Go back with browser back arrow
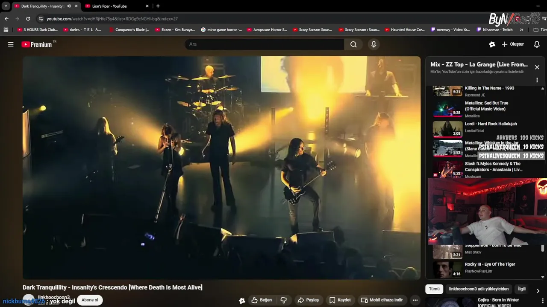Screen dimensions: 547x307 (6, 19)
